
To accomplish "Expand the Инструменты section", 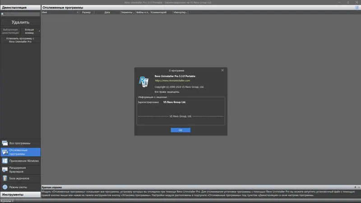I will pos(20,195).
